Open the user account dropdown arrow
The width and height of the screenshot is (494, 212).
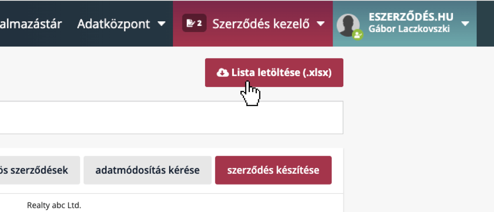[465, 24]
